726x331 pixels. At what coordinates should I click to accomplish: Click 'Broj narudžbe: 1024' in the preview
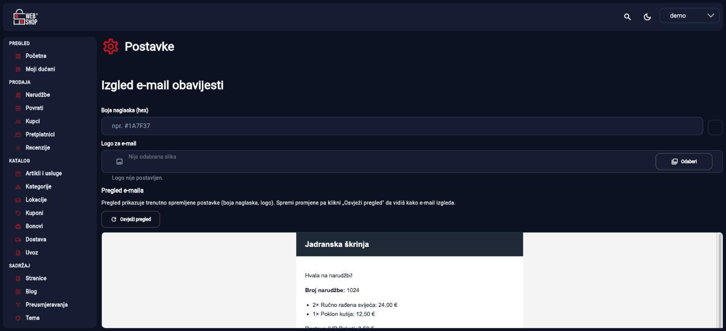(x=332, y=290)
